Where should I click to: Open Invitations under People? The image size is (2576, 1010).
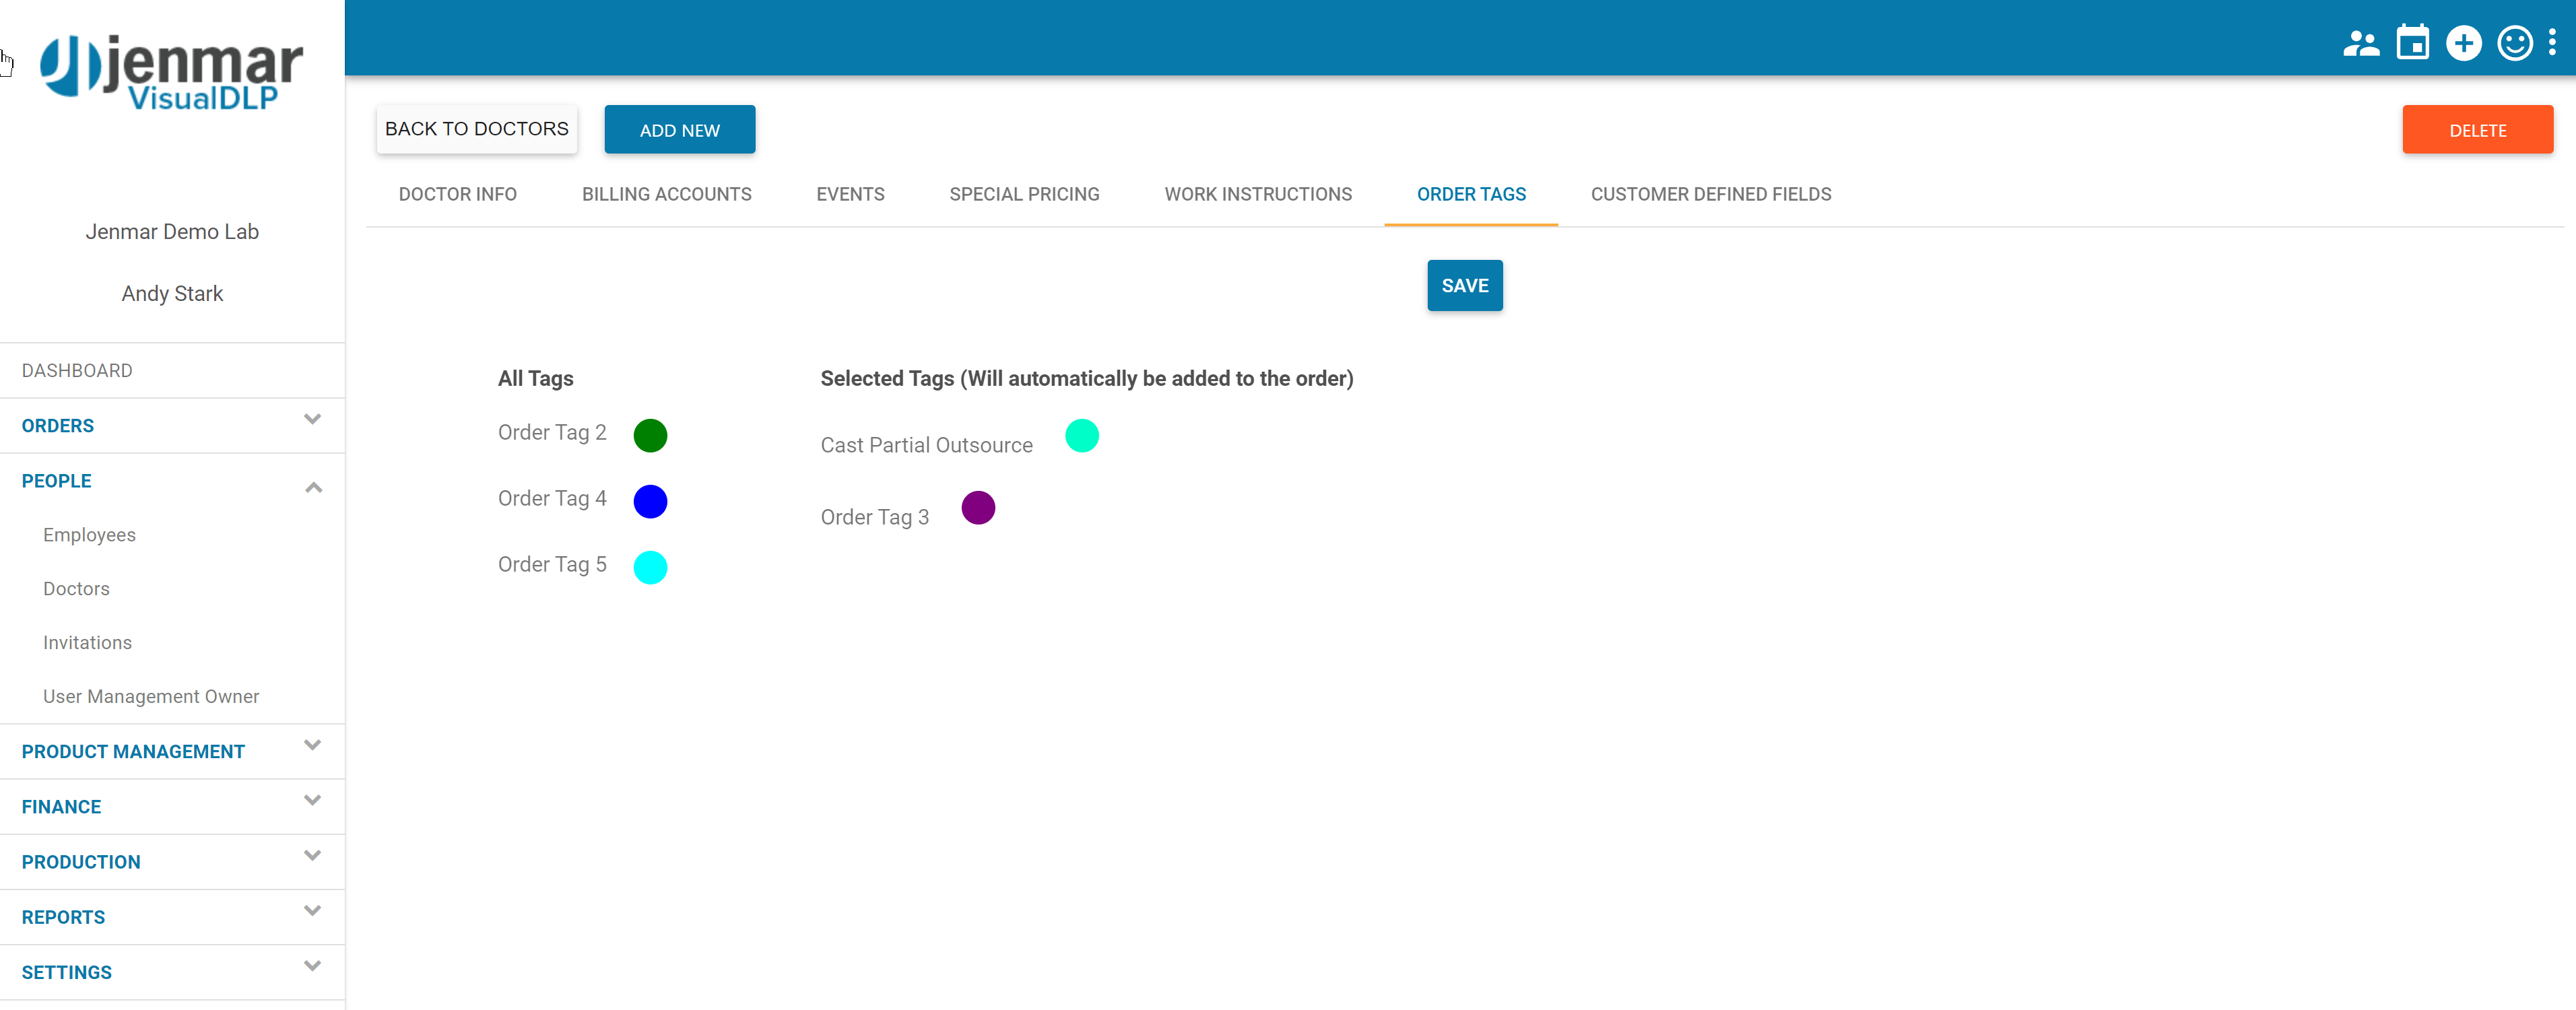tap(87, 644)
